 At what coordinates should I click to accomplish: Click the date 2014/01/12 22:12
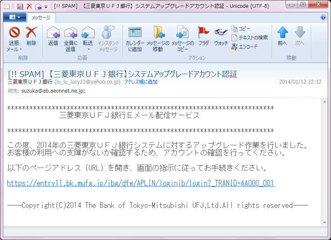click(x=300, y=82)
